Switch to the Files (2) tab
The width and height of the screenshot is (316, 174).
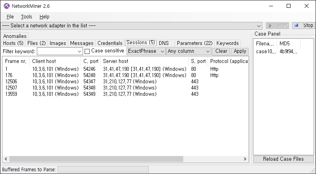click(36, 43)
